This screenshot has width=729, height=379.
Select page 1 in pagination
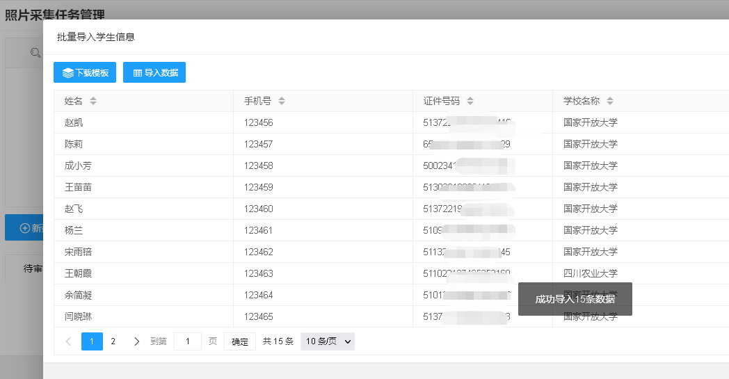point(92,341)
